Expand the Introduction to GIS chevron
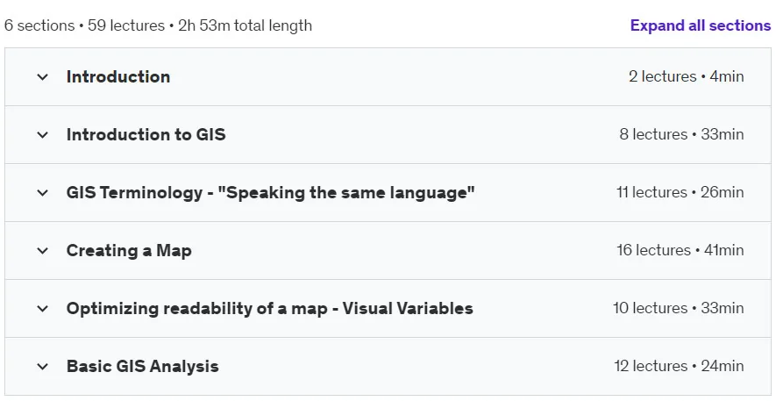 tap(43, 135)
